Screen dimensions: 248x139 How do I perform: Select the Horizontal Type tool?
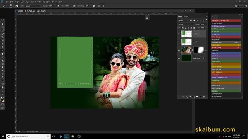coord(3,77)
